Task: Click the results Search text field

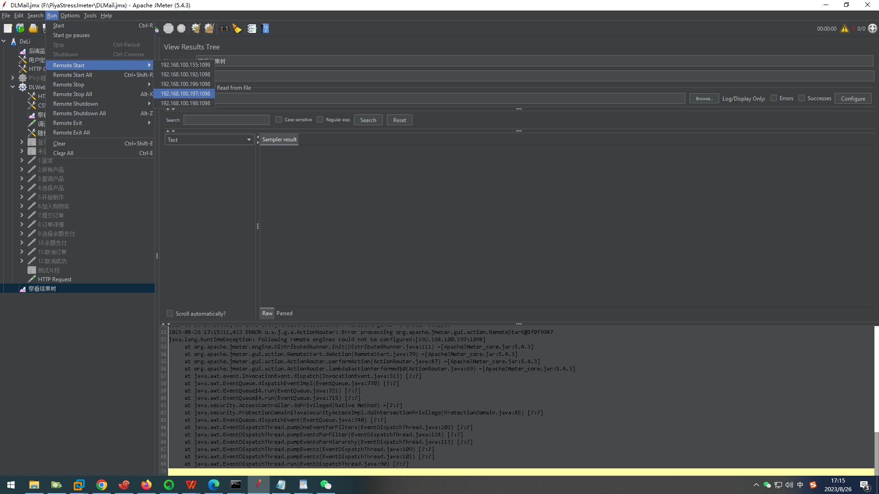Action: point(226,120)
